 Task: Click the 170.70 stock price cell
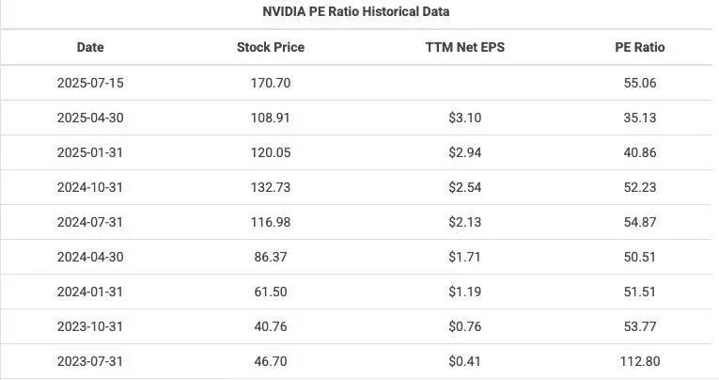pyautogui.click(x=271, y=83)
